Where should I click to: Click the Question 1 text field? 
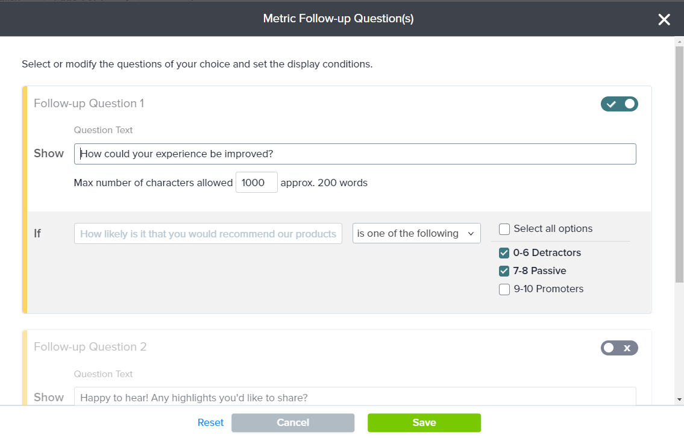pos(355,154)
